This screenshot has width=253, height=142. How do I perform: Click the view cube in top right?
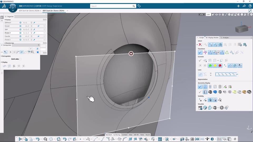click(x=242, y=29)
